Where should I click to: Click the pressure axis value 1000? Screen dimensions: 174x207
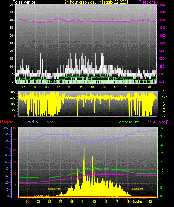tap(162, 43)
